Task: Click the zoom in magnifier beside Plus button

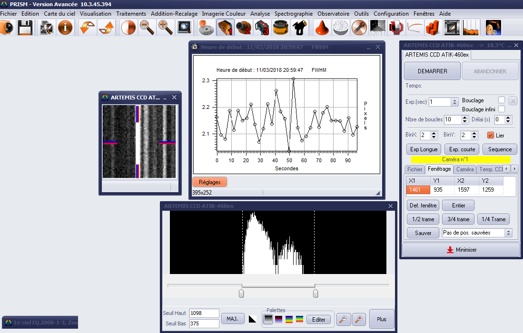Action: [x=358, y=319]
